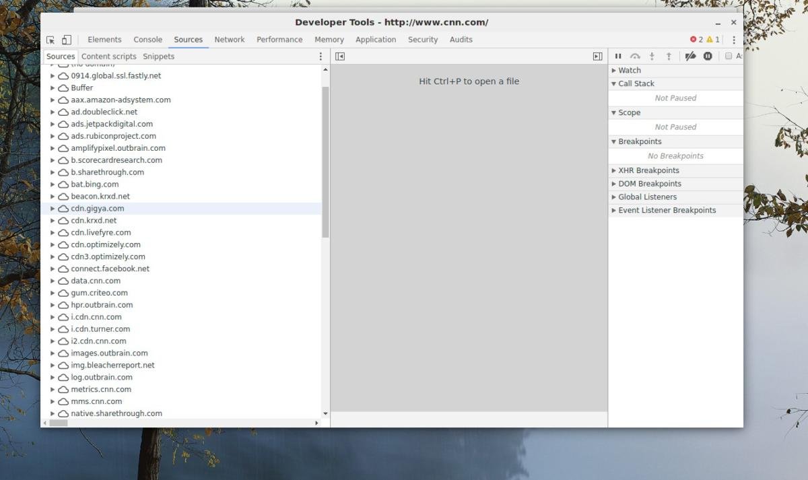Select the amplifypixel.outbrain.com row

(181, 148)
